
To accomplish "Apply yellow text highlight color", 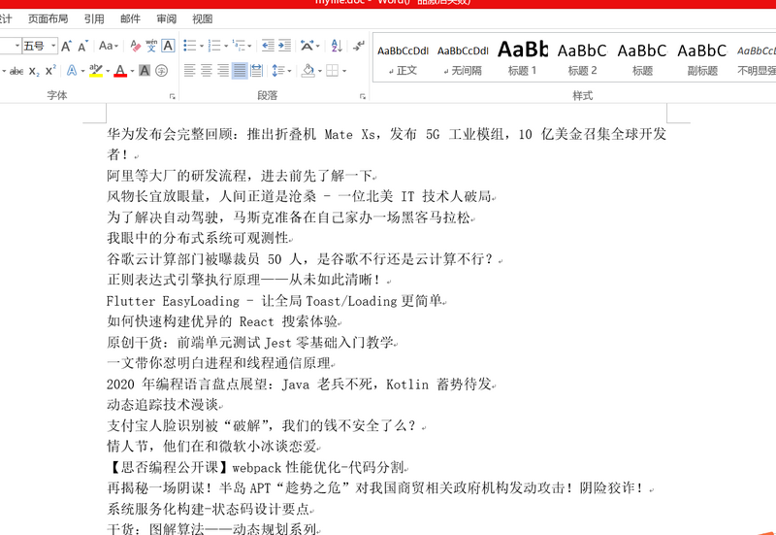I will (96, 71).
